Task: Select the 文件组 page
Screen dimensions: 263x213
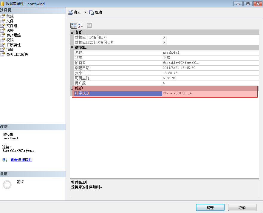Action: 12,26
